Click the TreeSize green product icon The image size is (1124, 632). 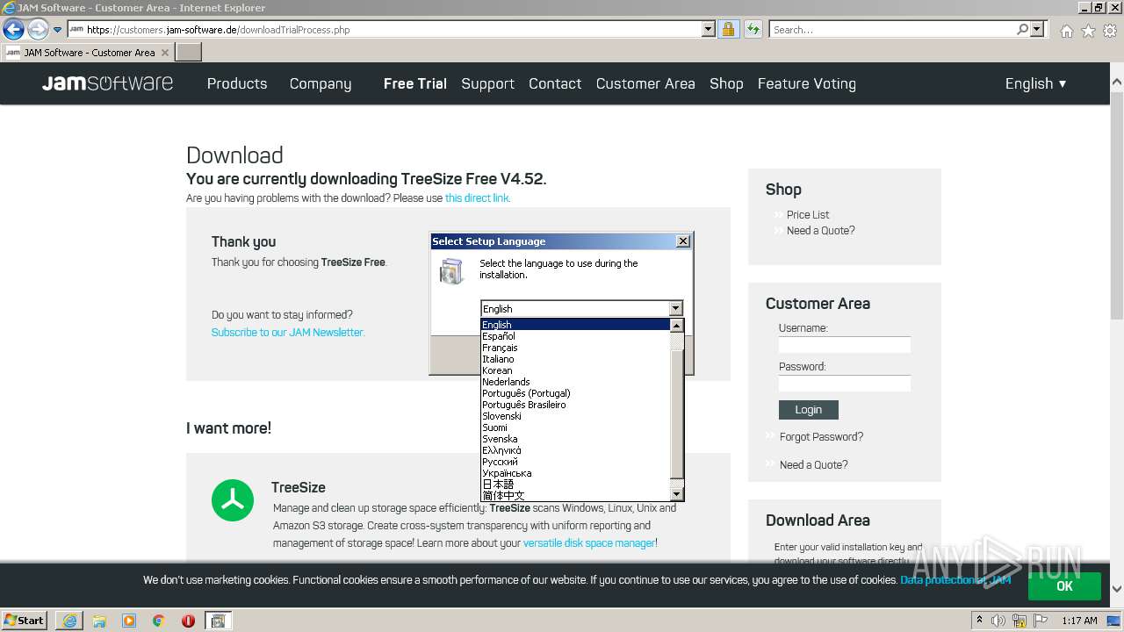coord(233,499)
